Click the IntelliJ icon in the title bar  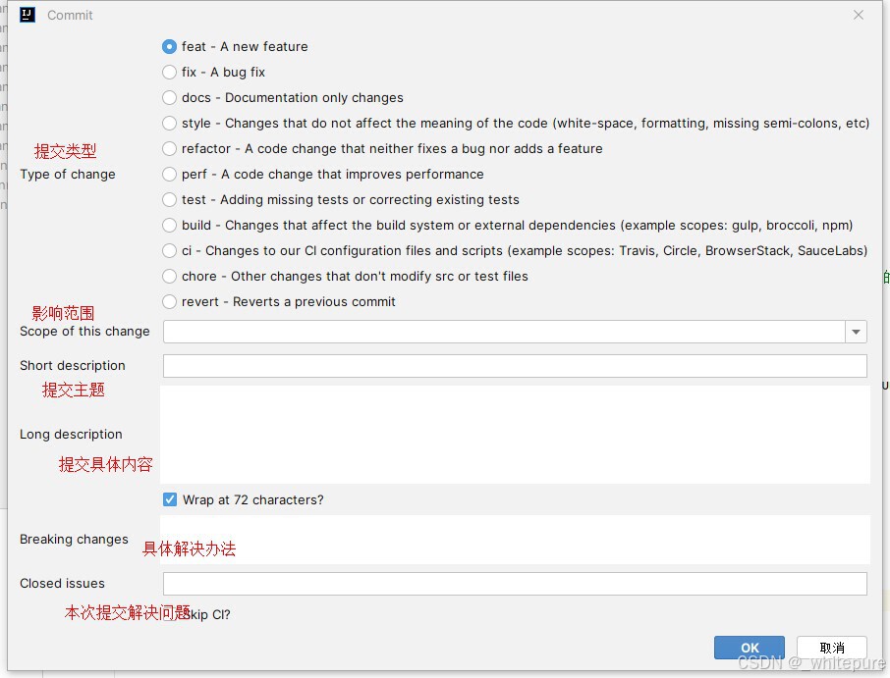click(x=28, y=15)
